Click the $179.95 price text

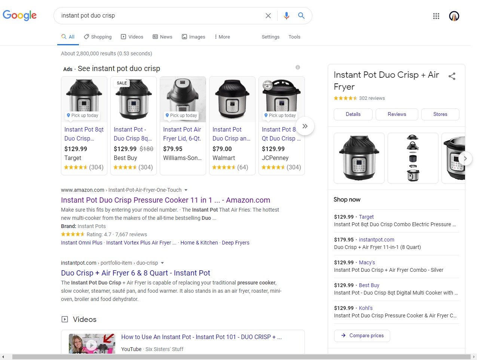click(344, 240)
